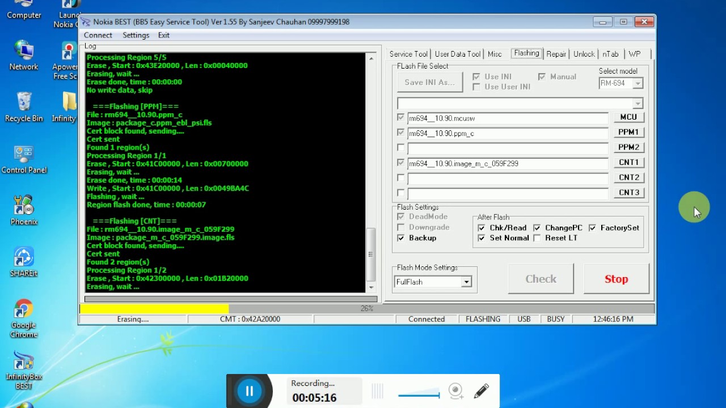Click the recorder pencil annotation icon
Screen dimensions: 726x408
click(x=481, y=390)
